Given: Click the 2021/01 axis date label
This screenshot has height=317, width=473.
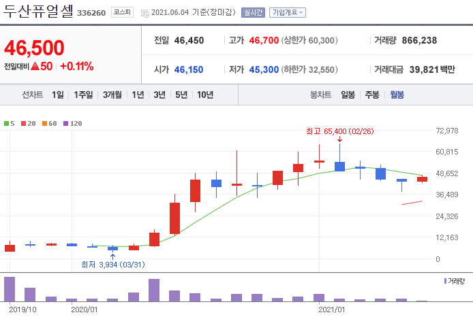Looking at the screenshot, I should 331,310.
